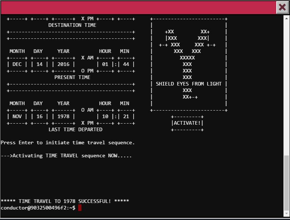Click the 44 minute field
This screenshot has width=290, height=220.
pos(126,65)
